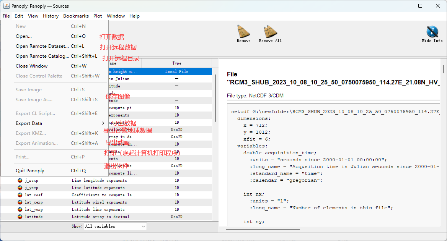
Task: Choose Open... from the File menu
Action: (54, 36)
